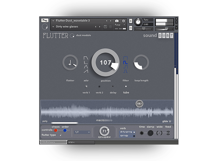Click the syncopator knob showing 71
Image resolution: width=216 pixels, height=161 pixels.
104,131
